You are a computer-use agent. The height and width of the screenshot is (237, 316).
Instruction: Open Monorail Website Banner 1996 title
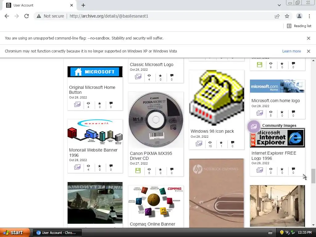tap(93, 152)
